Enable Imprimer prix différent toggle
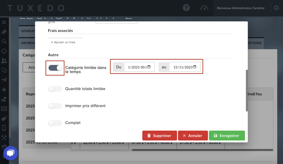The width and height of the screenshot is (283, 164). [55, 106]
